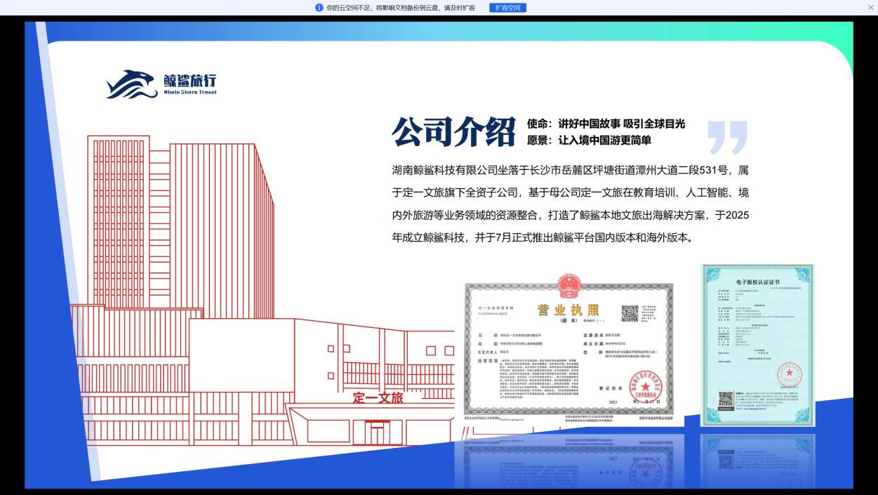Image resolution: width=878 pixels, height=495 pixels.
Task: Click the QR code on copyright certificate
Action: coord(725,400)
